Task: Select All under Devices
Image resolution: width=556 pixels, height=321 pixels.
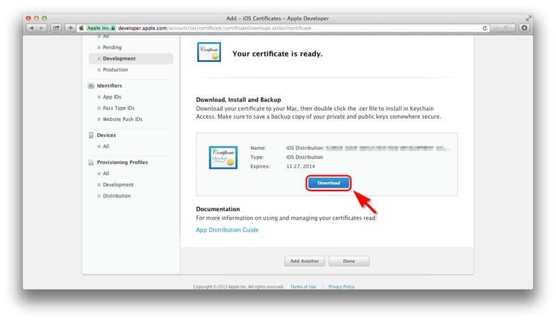Action: (x=106, y=147)
